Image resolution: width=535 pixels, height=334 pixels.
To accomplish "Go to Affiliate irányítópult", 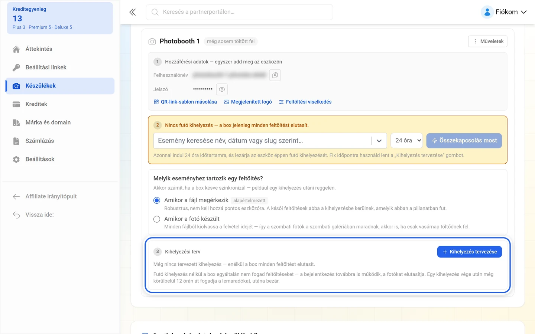I will pos(60,197).
